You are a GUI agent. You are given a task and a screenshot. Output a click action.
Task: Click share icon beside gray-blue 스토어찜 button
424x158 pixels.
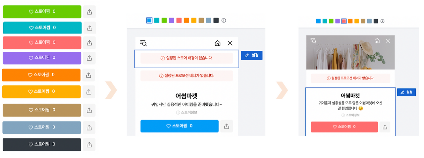(x=89, y=128)
